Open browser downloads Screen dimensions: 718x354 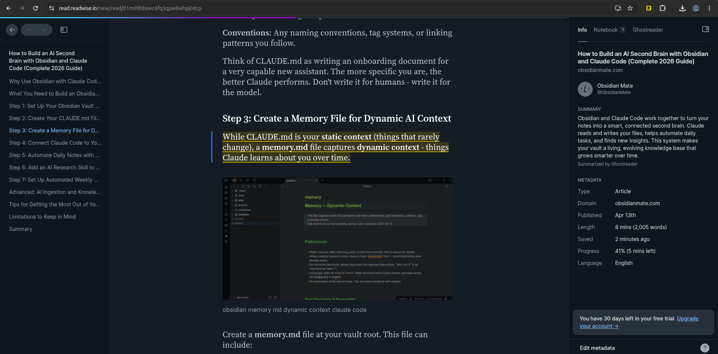[682, 8]
